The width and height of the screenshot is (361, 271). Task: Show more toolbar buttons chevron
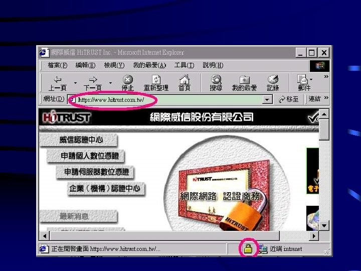pyautogui.click(x=326, y=76)
